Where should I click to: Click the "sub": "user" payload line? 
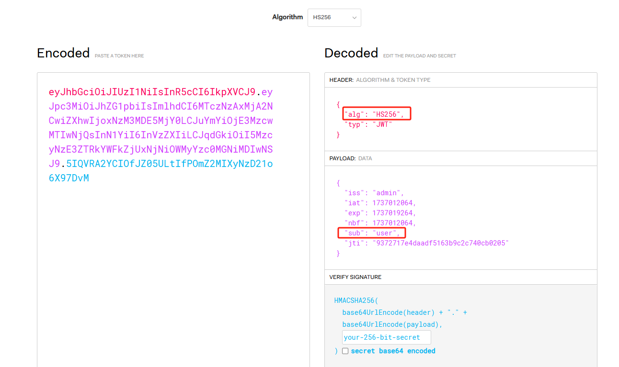tap(372, 233)
